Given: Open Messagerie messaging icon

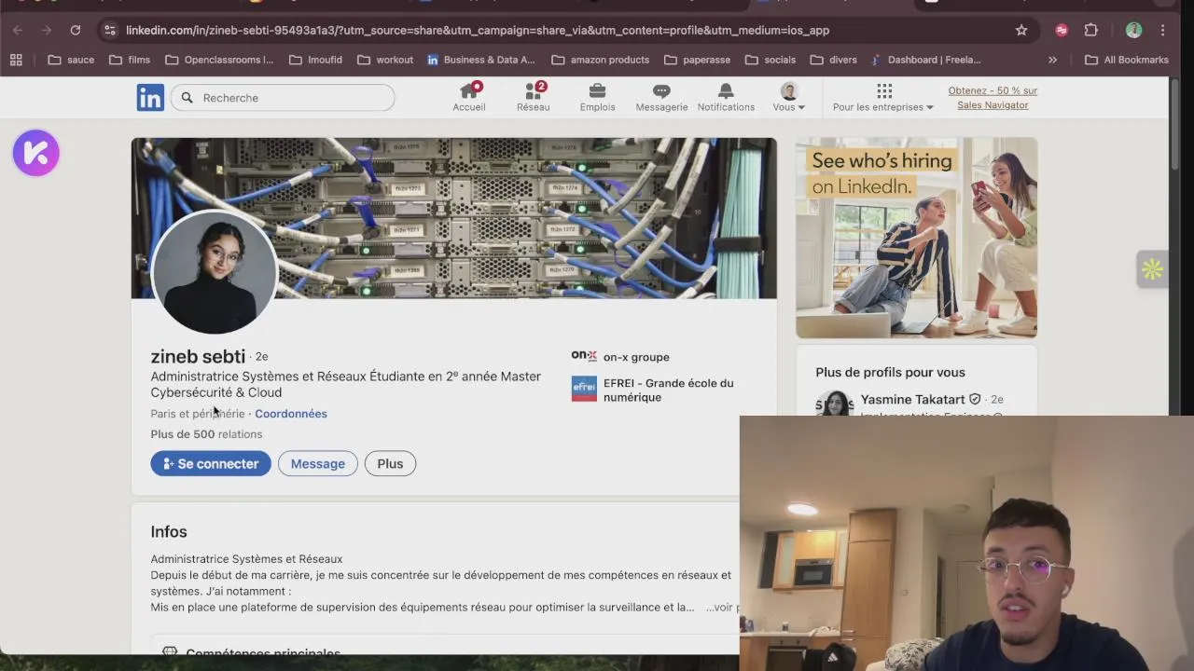Looking at the screenshot, I should click(x=661, y=97).
